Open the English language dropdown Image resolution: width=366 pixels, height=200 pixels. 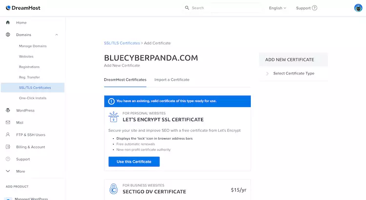pos(277,8)
